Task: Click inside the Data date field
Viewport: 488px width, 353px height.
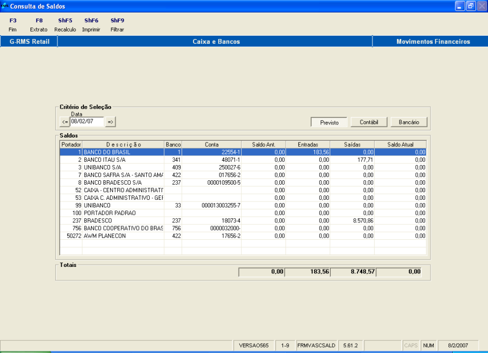Action: pos(86,121)
